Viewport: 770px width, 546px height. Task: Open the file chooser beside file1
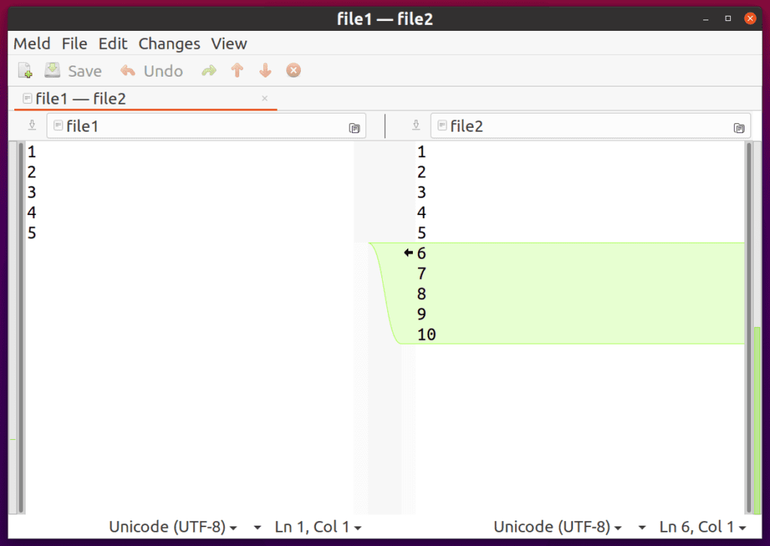coord(354,127)
